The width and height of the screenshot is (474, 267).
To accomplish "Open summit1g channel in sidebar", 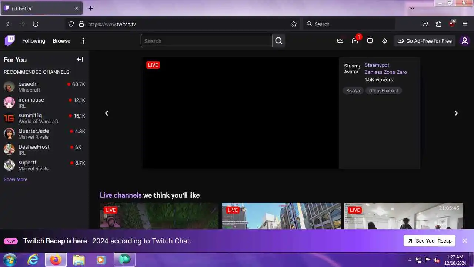I will tap(44, 118).
